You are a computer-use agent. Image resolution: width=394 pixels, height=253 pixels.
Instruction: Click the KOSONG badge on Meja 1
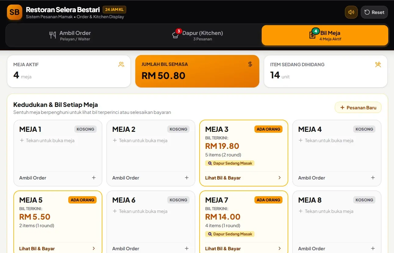(x=85, y=129)
